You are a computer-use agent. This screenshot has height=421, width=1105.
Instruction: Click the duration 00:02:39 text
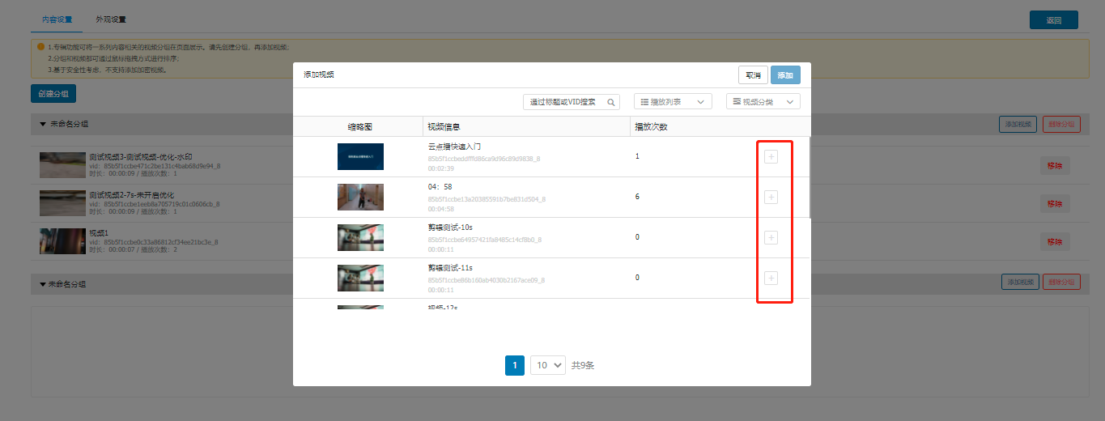click(440, 168)
